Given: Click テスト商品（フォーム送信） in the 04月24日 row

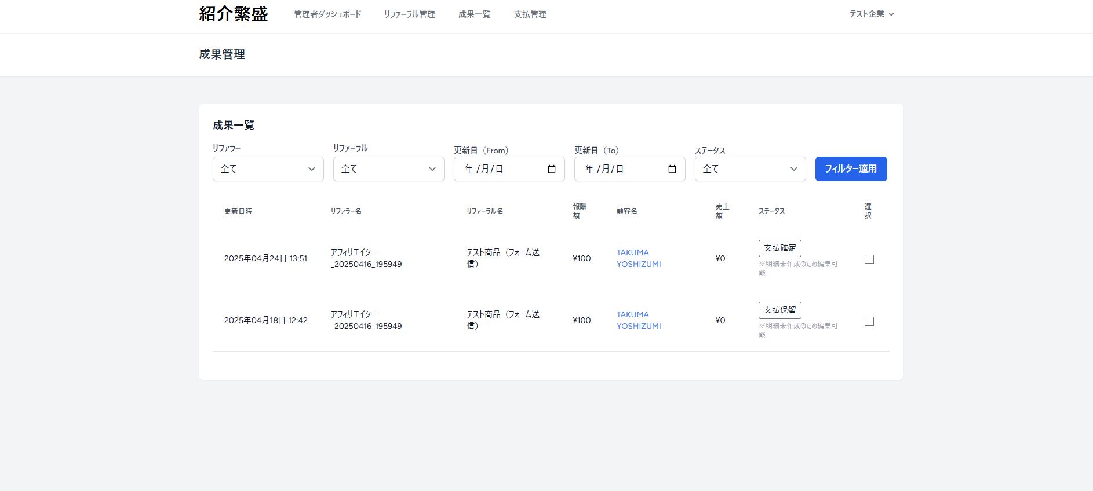Looking at the screenshot, I should tap(503, 258).
